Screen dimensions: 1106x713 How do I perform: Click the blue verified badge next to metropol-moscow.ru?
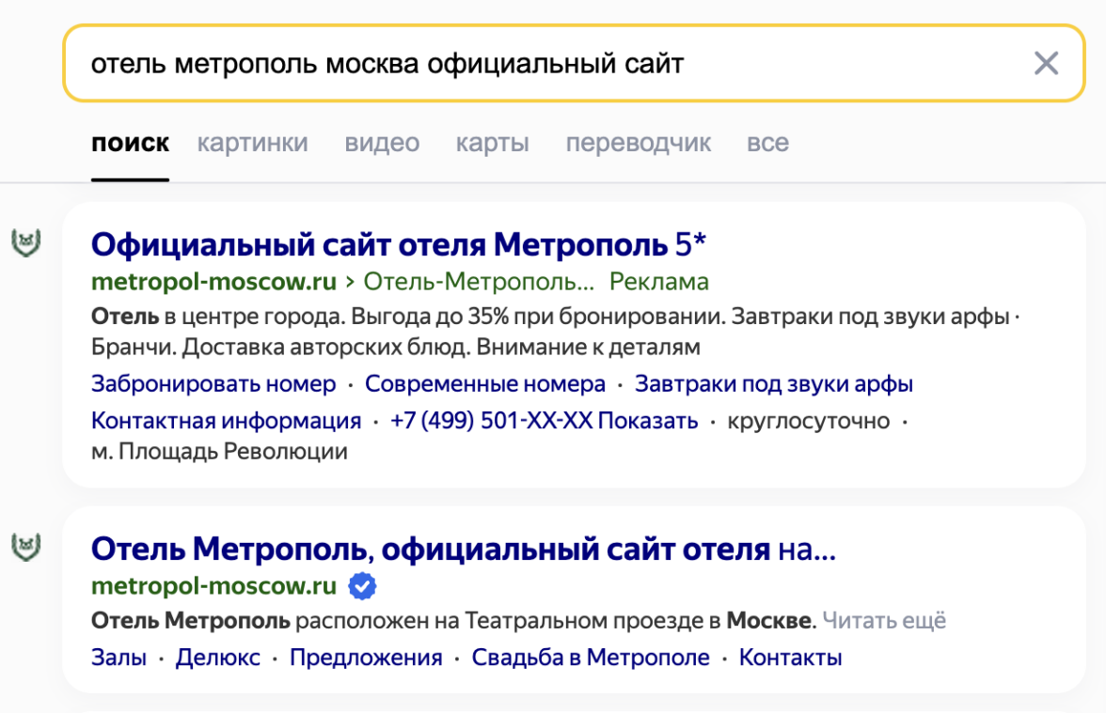tap(362, 586)
